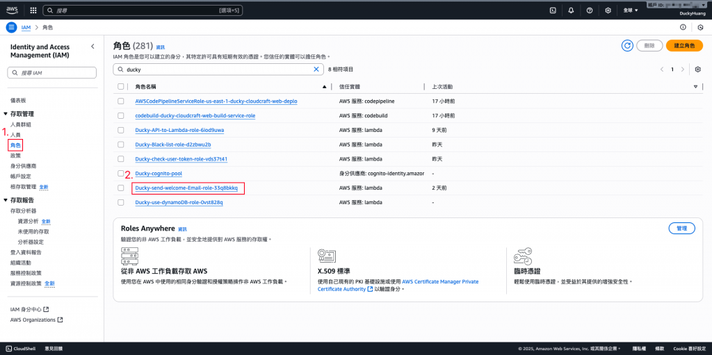The image size is (712, 355).
Task: Sort by 角色名稱 column arrow
Action: point(324,86)
